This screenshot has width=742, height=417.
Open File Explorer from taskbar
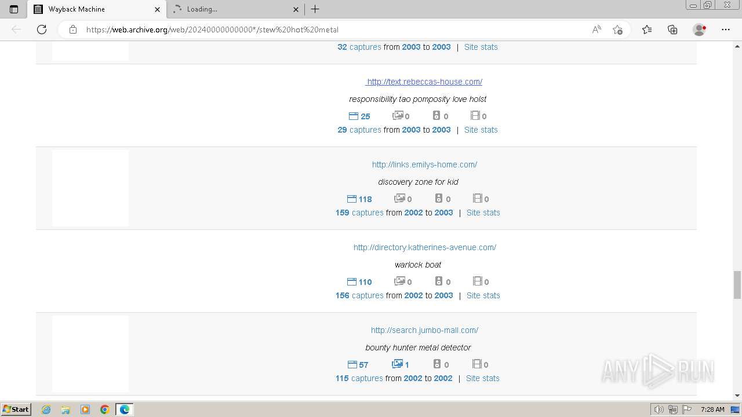[x=66, y=409]
